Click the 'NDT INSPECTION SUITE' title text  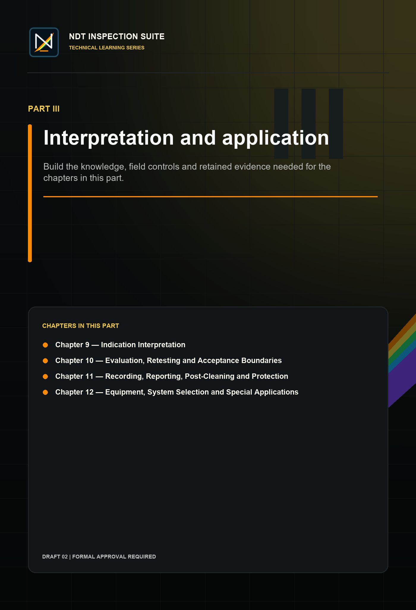tap(117, 36)
